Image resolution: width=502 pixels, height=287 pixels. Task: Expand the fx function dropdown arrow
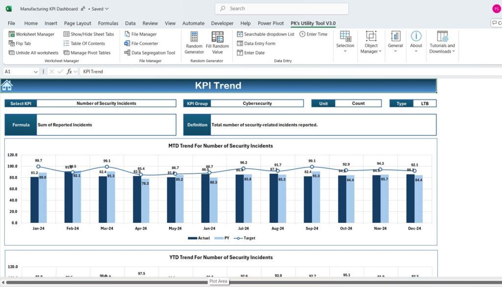coord(75,72)
